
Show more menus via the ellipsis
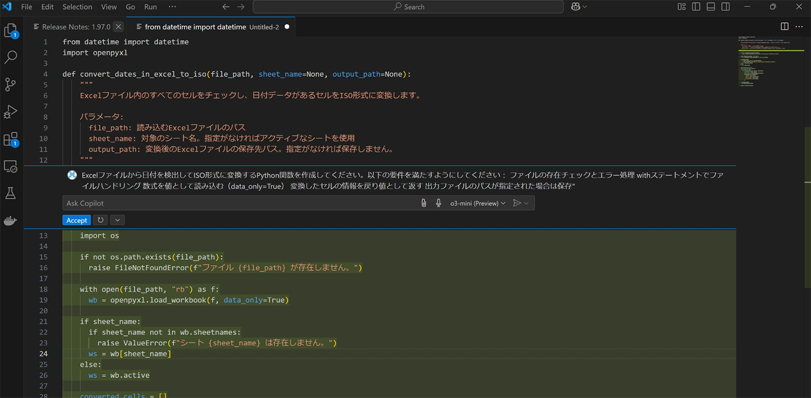tap(172, 7)
